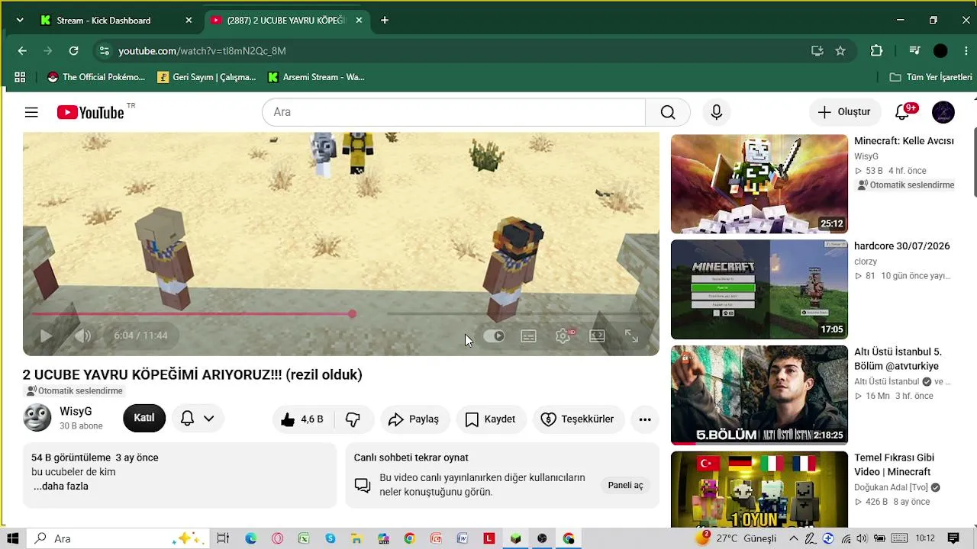Mute the video volume speaker icon
Viewport: 977px width, 549px height.
[82, 335]
